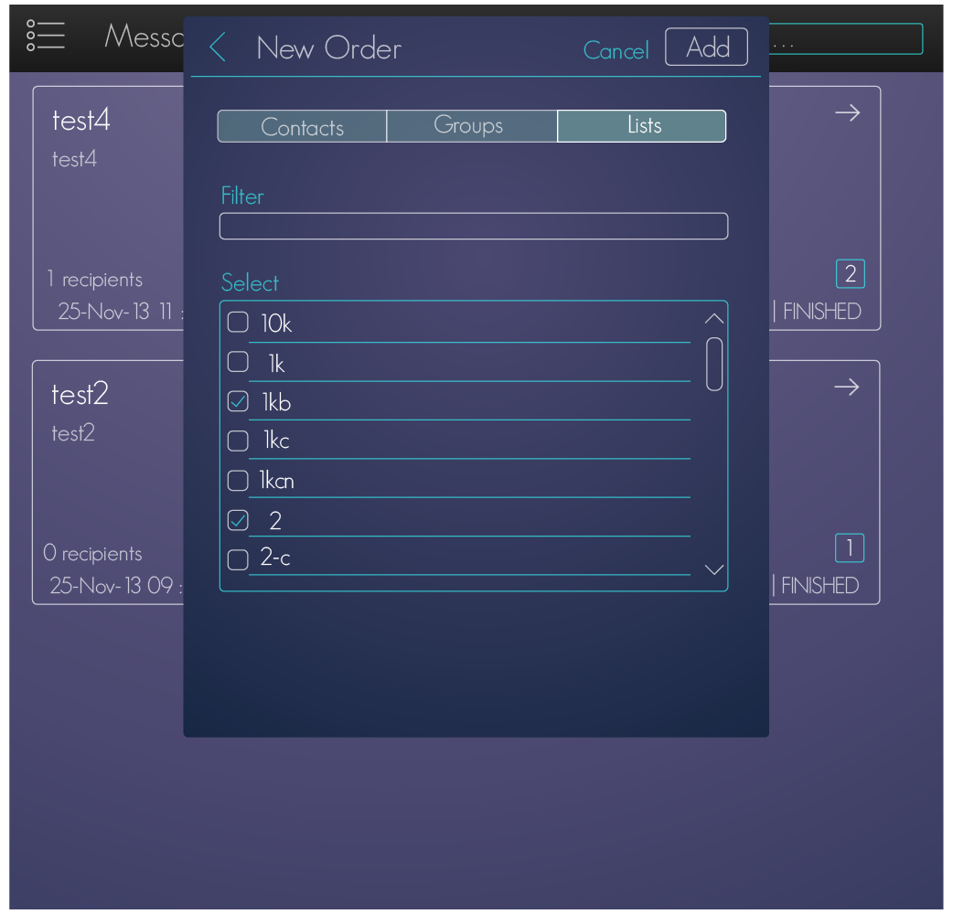Click the count badge showing 2
Viewport: 953px width, 914px height.
tap(850, 274)
